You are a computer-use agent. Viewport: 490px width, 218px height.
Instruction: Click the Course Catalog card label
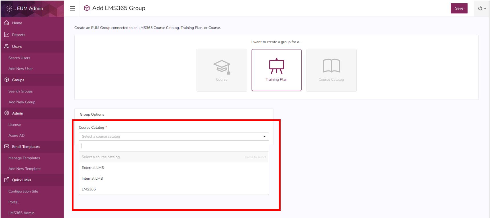[331, 80]
